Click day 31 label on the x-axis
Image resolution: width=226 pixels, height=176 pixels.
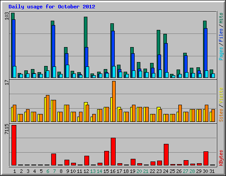tap(212, 171)
